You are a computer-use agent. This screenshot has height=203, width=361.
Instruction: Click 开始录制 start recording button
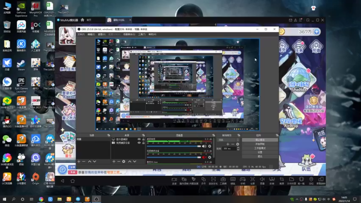point(260,144)
